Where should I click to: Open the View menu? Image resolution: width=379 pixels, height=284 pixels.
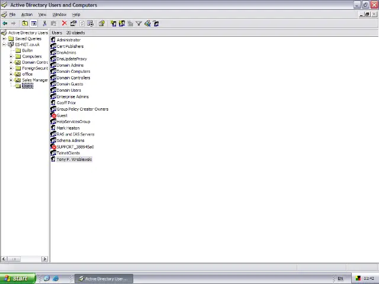coord(42,14)
